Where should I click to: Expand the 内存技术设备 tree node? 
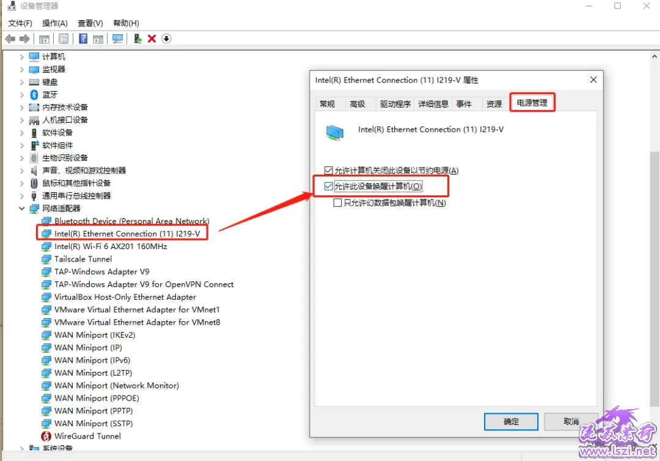coord(22,107)
